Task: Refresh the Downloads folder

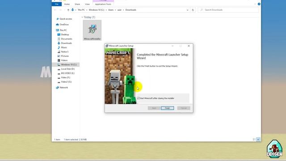Action: 193,10
